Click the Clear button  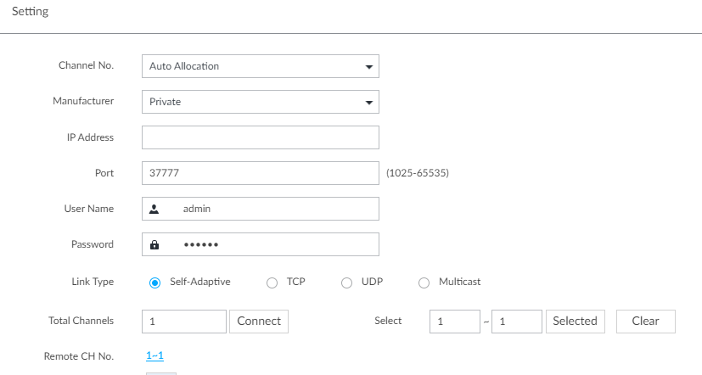(x=646, y=322)
